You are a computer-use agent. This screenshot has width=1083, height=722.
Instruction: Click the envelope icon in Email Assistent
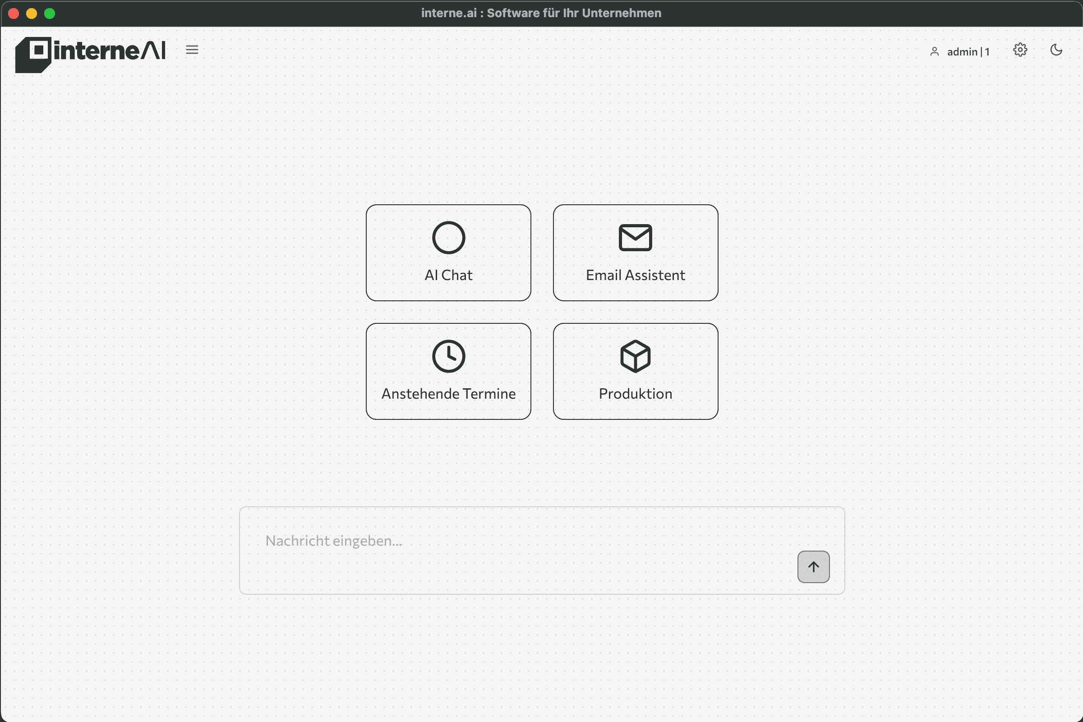click(x=635, y=238)
